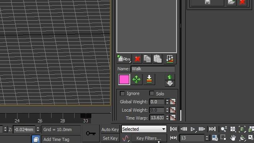Screen dimensions: 254x143
Task: Open Local Weight curve editor icon
Action: pyautogui.click(x=173, y=110)
